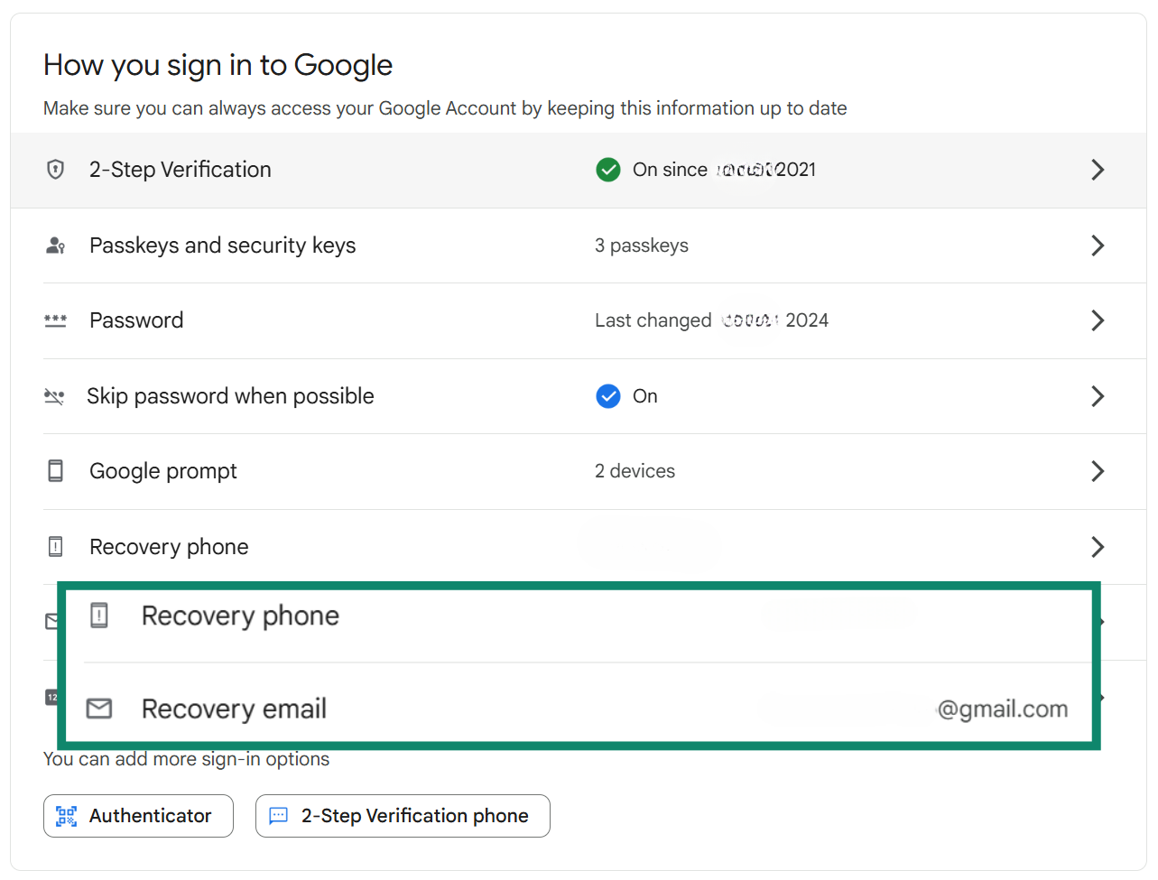This screenshot has height=880, width=1158.
Task: Click the 'Last changed 2024' password status
Action: pos(712,320)
